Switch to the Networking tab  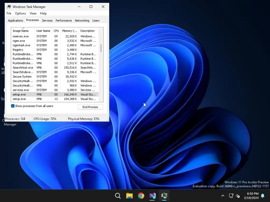click(x=82, y=21)
